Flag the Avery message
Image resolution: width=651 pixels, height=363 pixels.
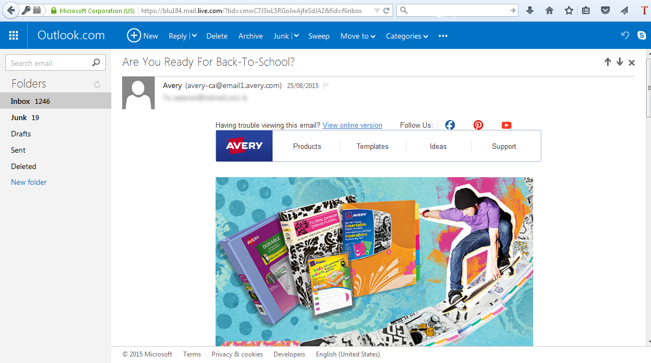click(x=326, y=85)
